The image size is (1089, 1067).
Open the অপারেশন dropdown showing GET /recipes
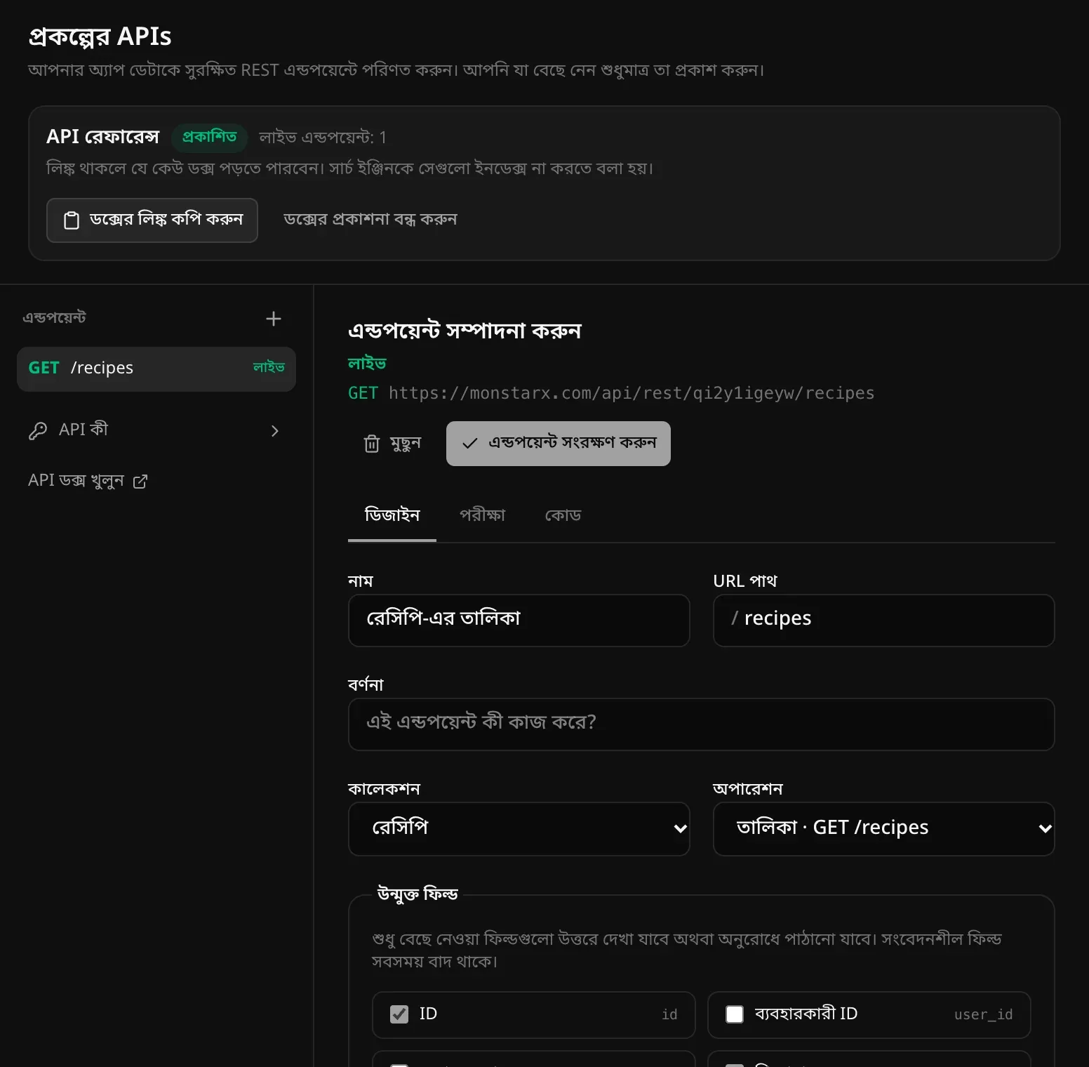pos(884,829)
